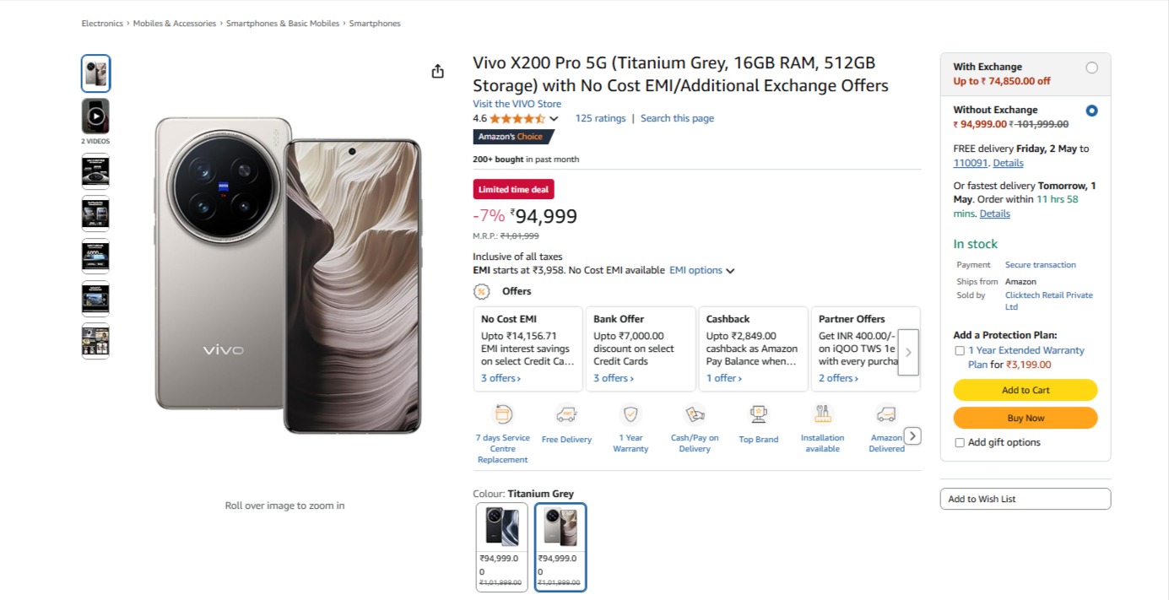Click the 7 days Service Centre Replacement icon
The image size is (1169, 600).
[x=503, y=414]
